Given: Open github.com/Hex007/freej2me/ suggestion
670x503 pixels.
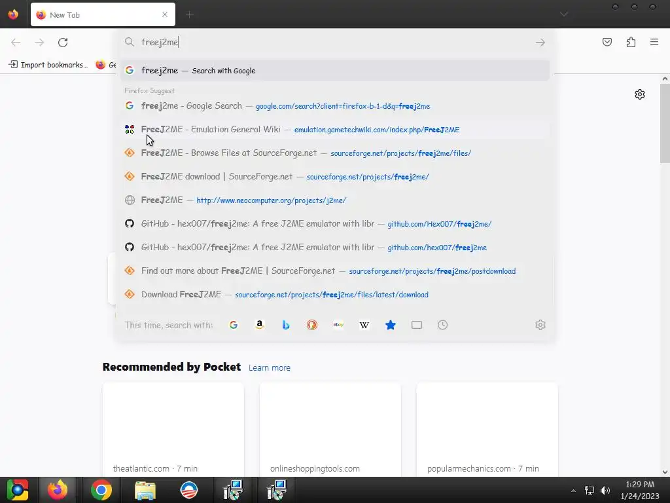Looking at the screenshot, I should (x=334, y=223).
